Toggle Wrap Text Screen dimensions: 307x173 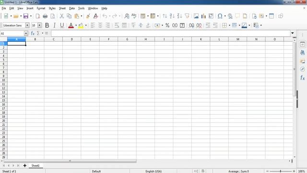117,25
